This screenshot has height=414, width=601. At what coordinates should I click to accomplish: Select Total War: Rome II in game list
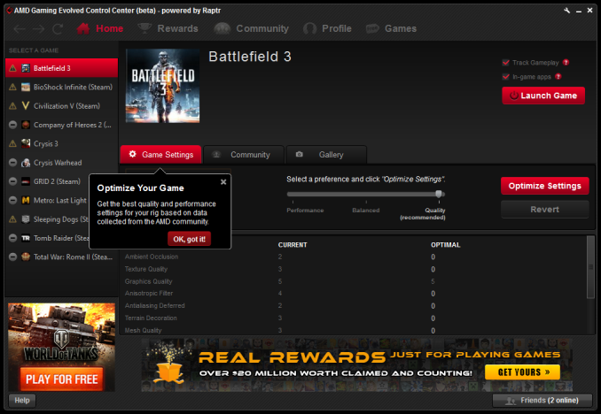(x=62, y=257)
